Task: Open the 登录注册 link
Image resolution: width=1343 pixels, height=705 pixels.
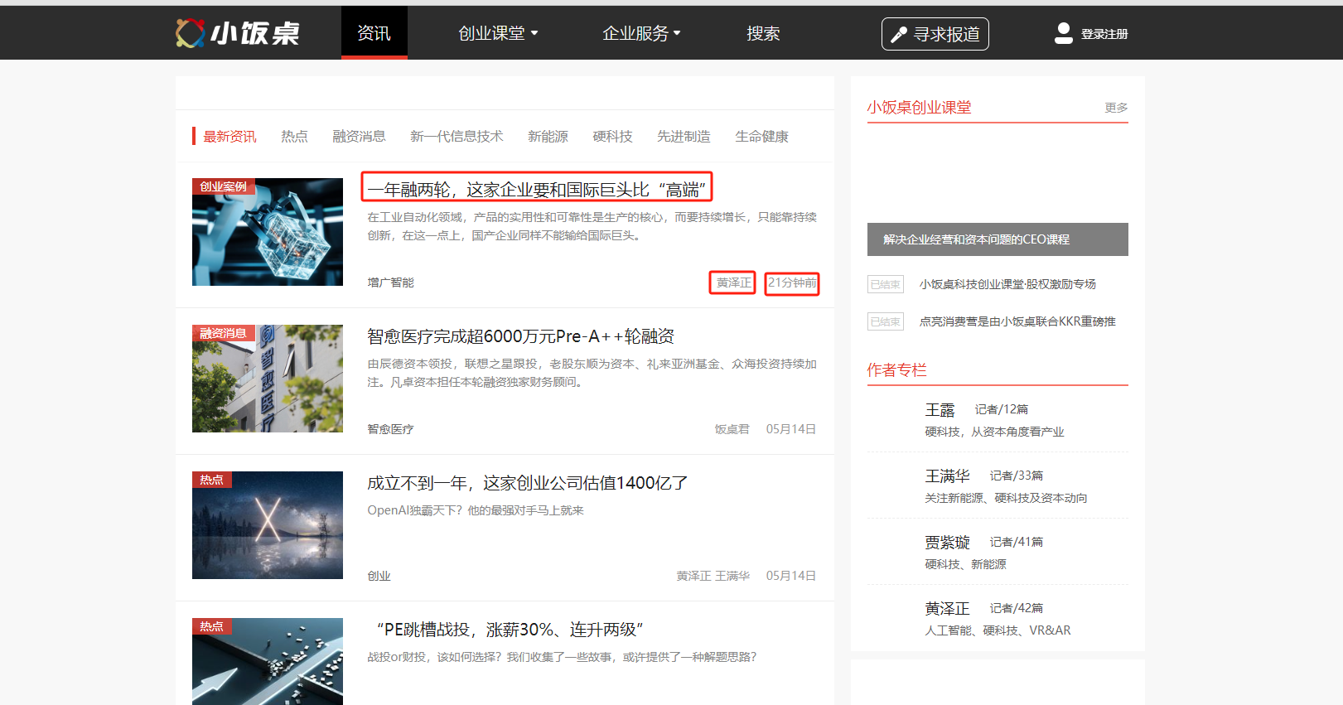Action: pos(1104,34)
